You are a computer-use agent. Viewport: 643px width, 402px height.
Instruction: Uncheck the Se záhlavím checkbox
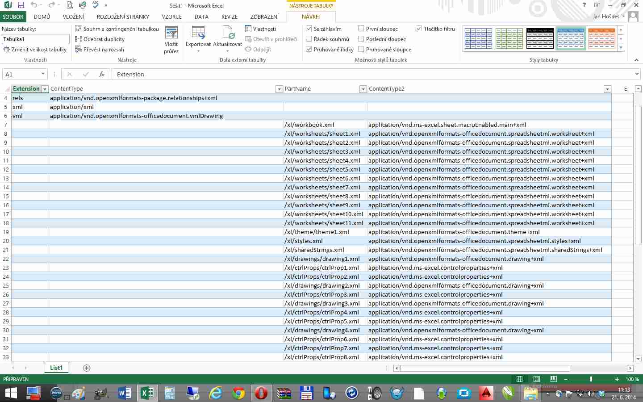[x=309, y=29]
